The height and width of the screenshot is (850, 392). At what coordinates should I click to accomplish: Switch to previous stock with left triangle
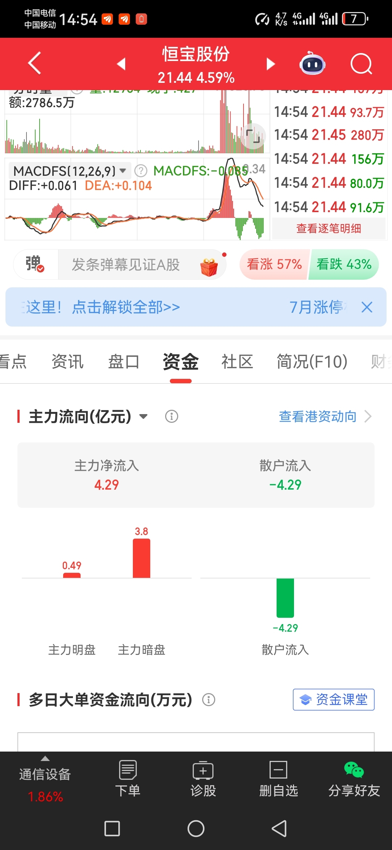click(121, 64)
